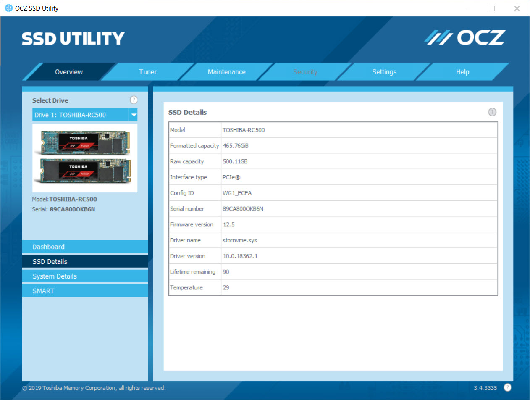Select SSD Details in side menu
The height and width of the screenshot is (400, 530).
(85, 261)
